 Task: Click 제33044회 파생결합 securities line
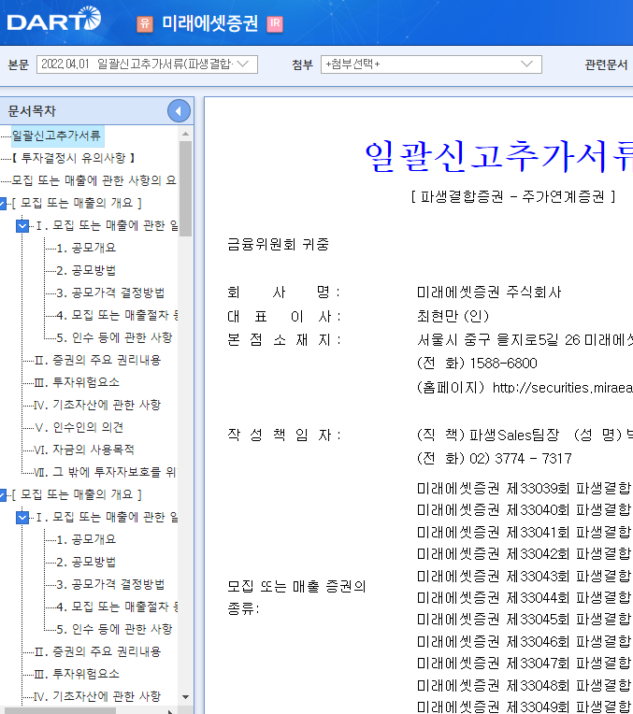525,597
